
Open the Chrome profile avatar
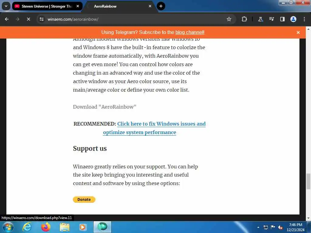pos(293,19)
